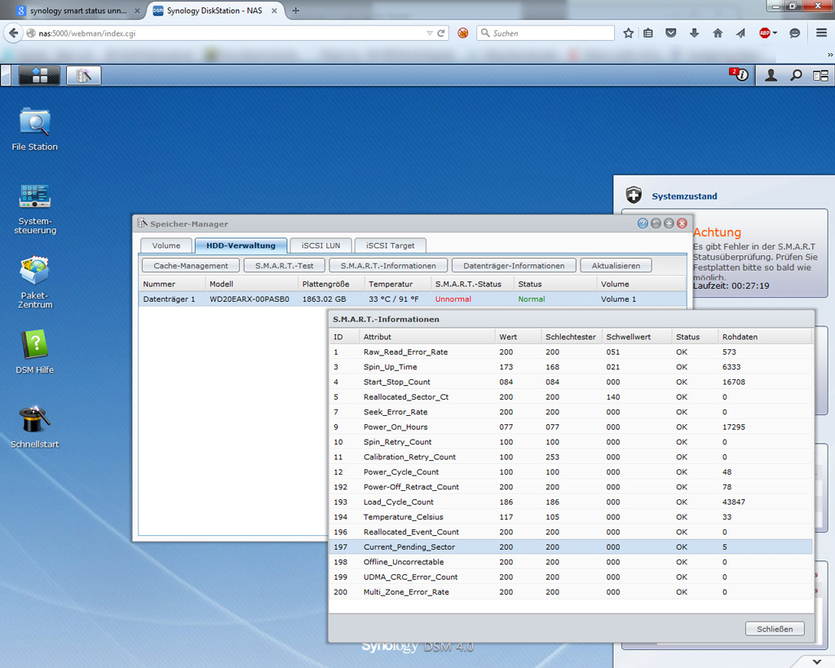Open URL bar history dropdown arrow
Viewport: 835px width, 668px height.
click(429, 33)
